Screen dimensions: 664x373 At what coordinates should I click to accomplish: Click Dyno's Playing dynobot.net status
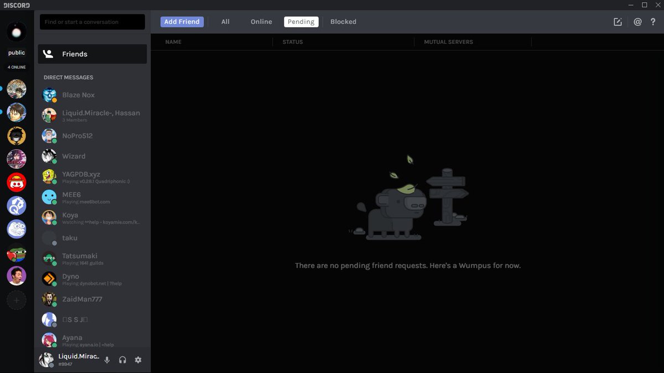tap(92, 283)
